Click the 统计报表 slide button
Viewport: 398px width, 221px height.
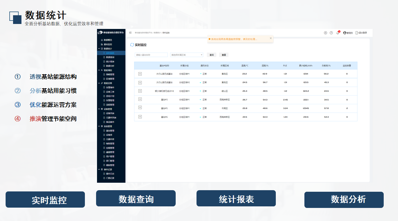point(236,199)
